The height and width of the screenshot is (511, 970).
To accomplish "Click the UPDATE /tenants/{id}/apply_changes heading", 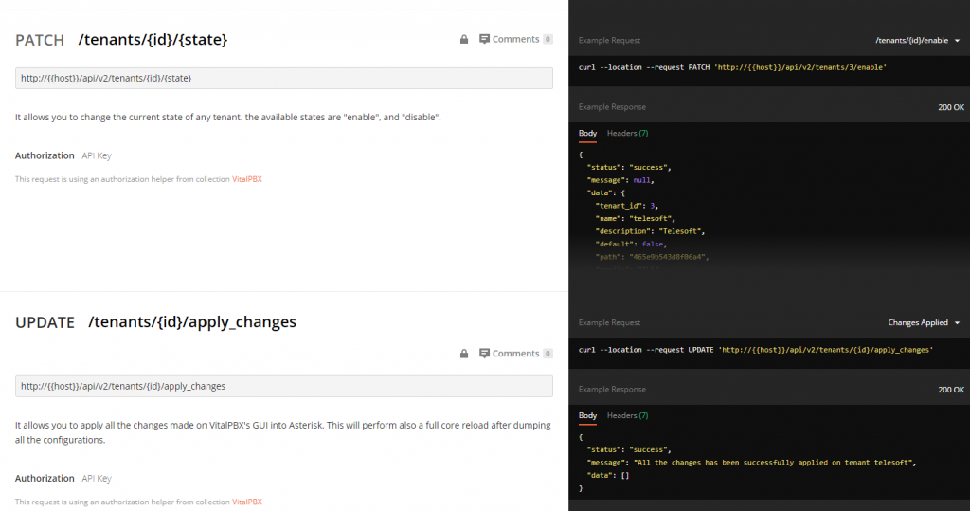I will click(156, 322).
